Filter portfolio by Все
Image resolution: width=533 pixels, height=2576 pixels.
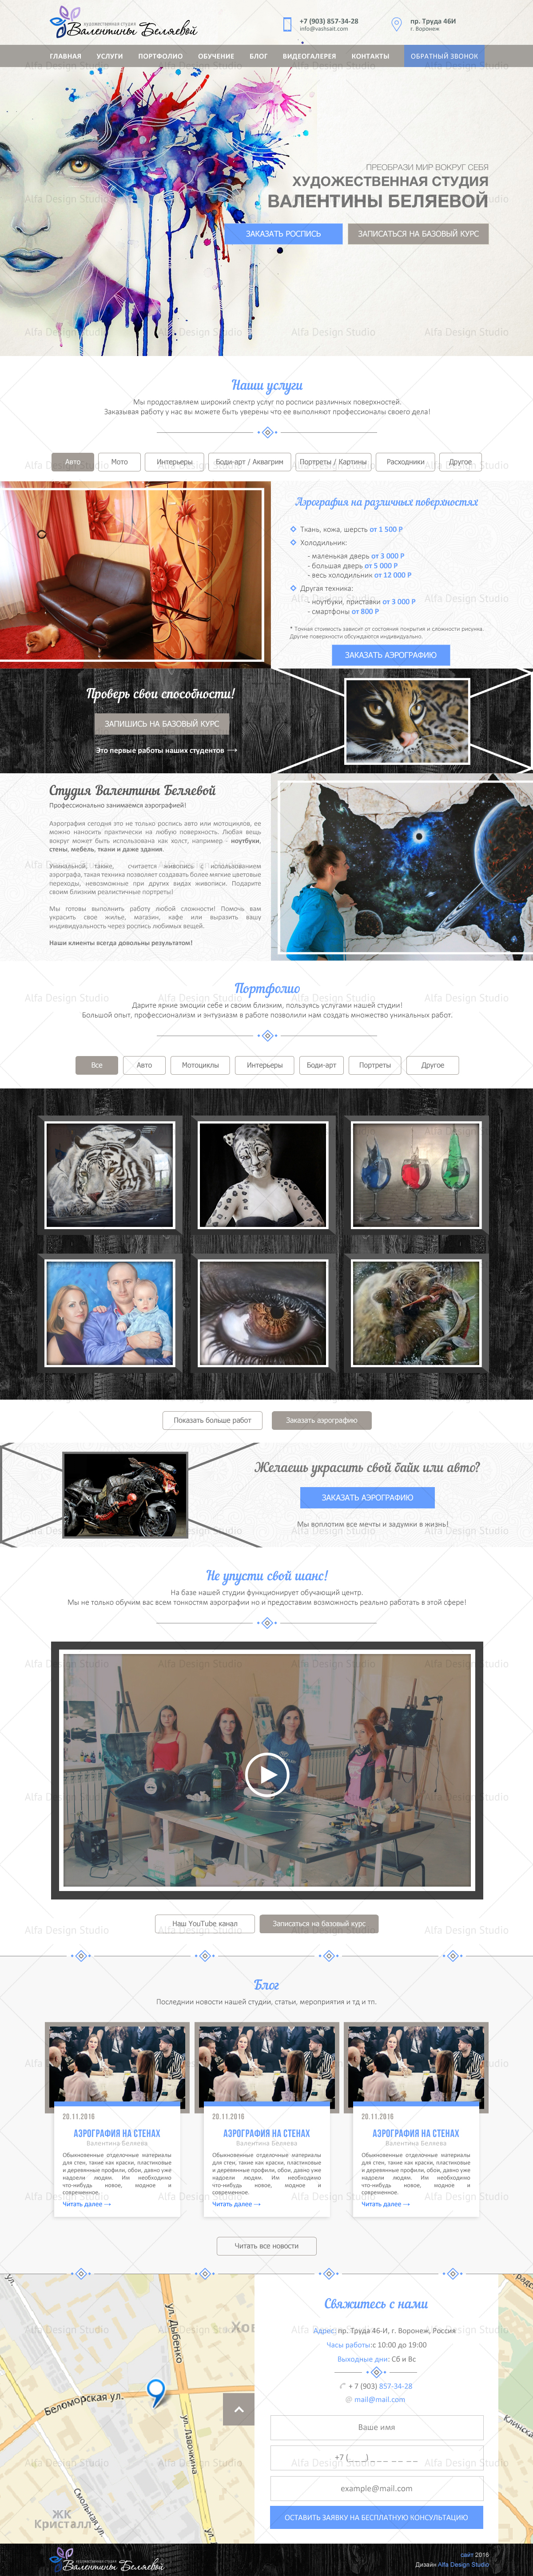(x=97, y=1065)
